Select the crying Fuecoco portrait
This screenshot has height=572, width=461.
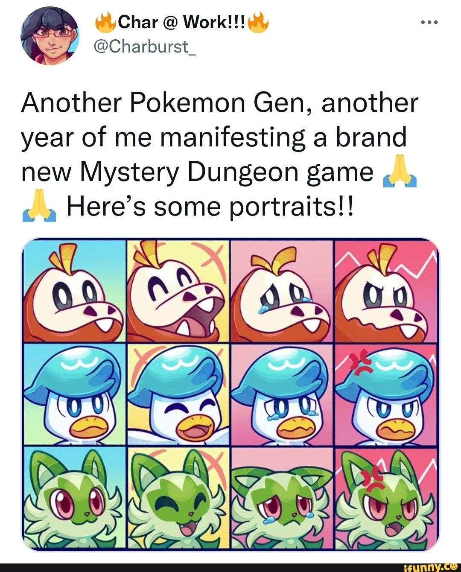[282, 290]
